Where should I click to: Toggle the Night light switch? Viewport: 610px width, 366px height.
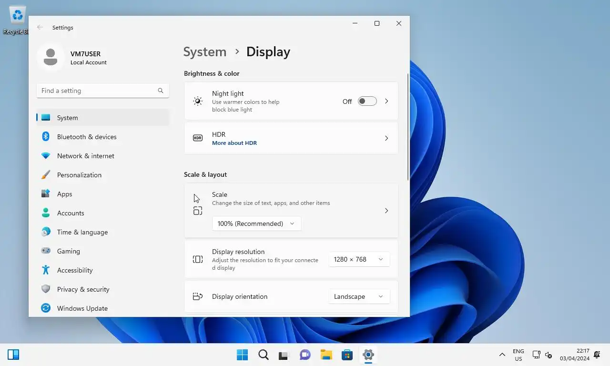pyautogui.click(x=367, y=101)
